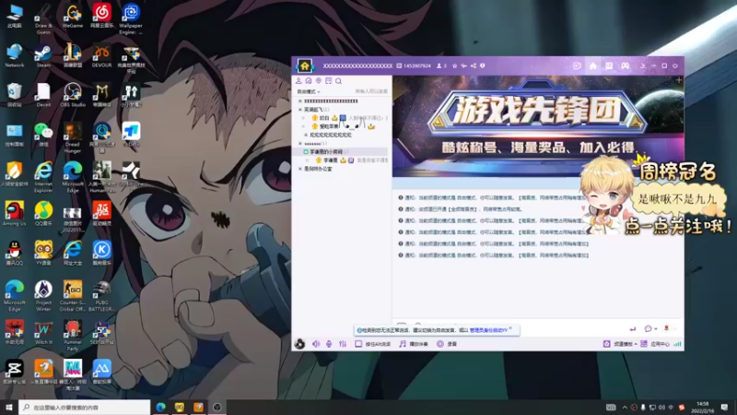Open Steam desktop shortcut
This screenshot has width=737, height=415.
click(x=43, y=56)
